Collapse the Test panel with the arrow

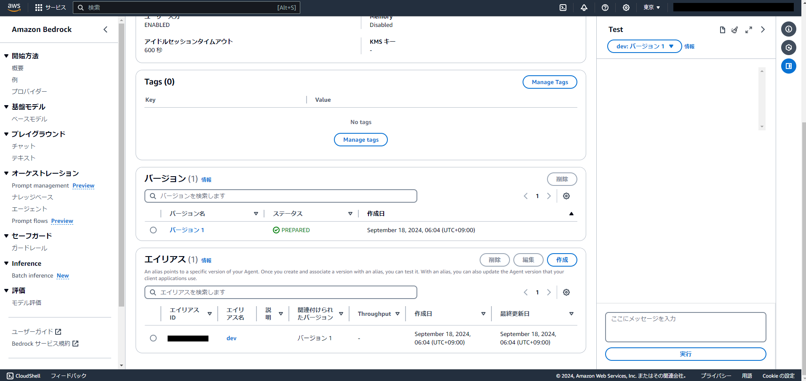pyautogui.click(x=763, y=30)
